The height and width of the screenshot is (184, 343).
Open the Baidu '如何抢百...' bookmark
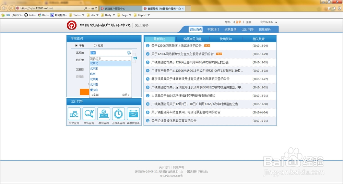click(x=59, y=15)
